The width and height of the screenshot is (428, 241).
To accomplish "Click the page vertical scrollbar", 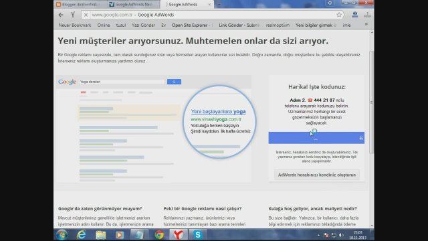I will coord(372,102).
